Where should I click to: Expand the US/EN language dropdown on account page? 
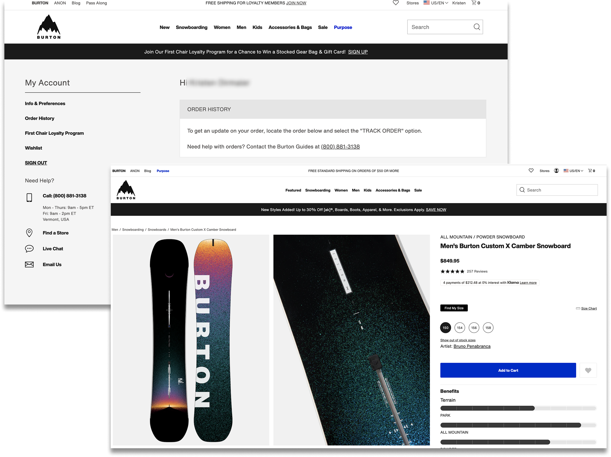click(436, 3)
